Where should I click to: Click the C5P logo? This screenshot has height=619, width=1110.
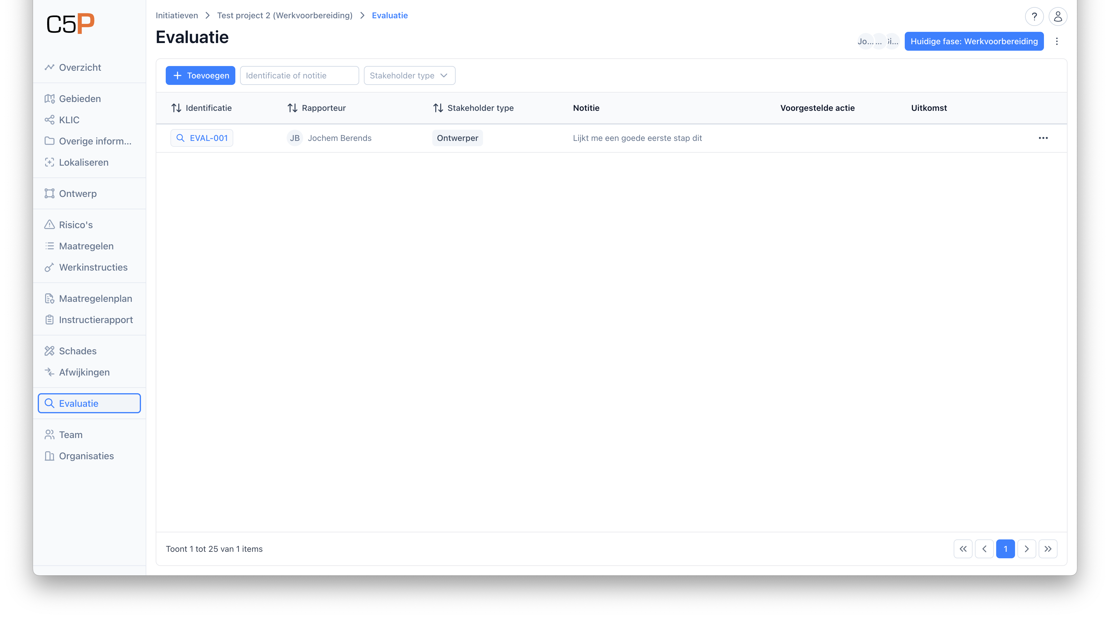pos(70,24)
